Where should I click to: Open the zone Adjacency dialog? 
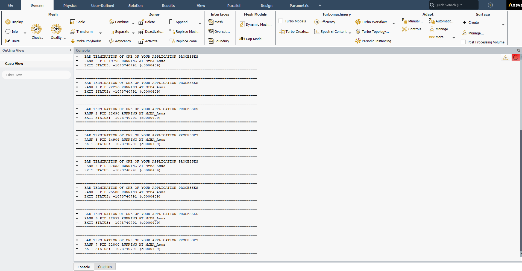pos(121,41)
